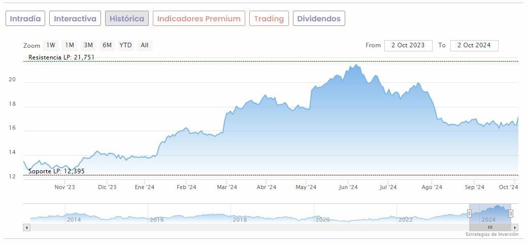Select the Histórica tab
This screenshot has height=245, width=528.
coord(127,19)
